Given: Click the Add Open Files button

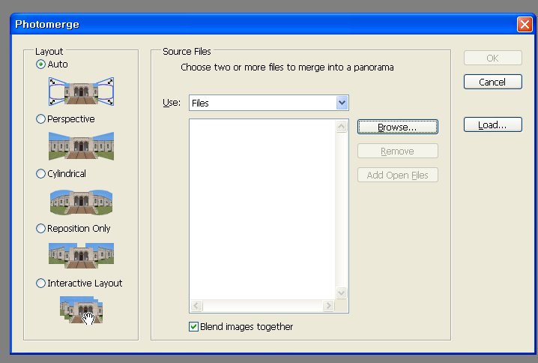Looking at the screenshot, I should 398,175.
